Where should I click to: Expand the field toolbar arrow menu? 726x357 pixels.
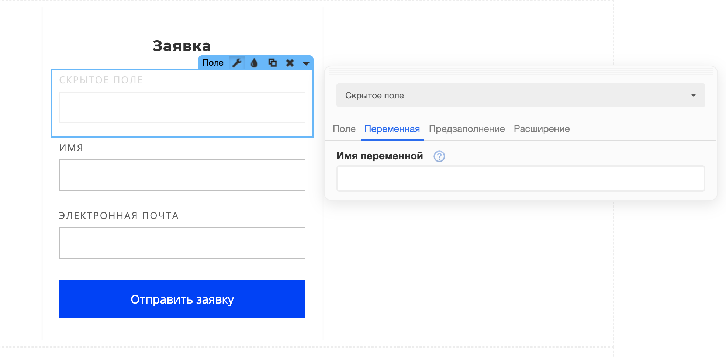306,63
